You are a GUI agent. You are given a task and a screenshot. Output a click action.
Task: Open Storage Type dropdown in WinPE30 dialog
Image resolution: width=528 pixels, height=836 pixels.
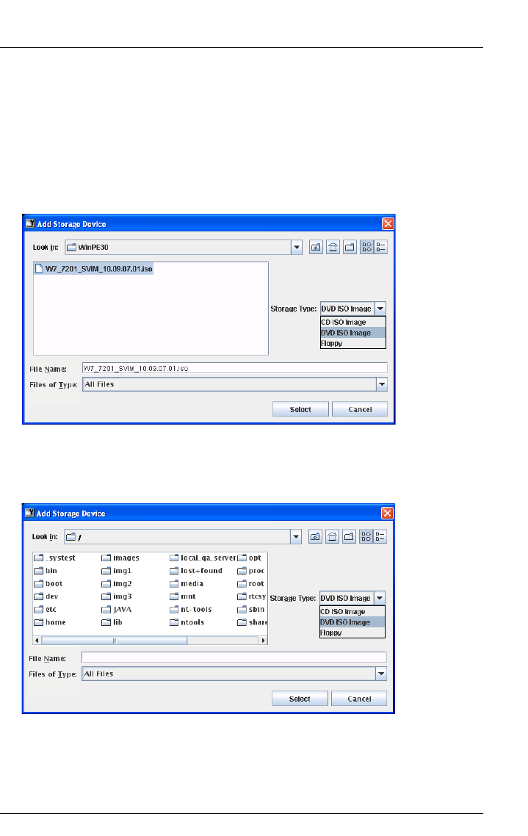coord(380,309)
